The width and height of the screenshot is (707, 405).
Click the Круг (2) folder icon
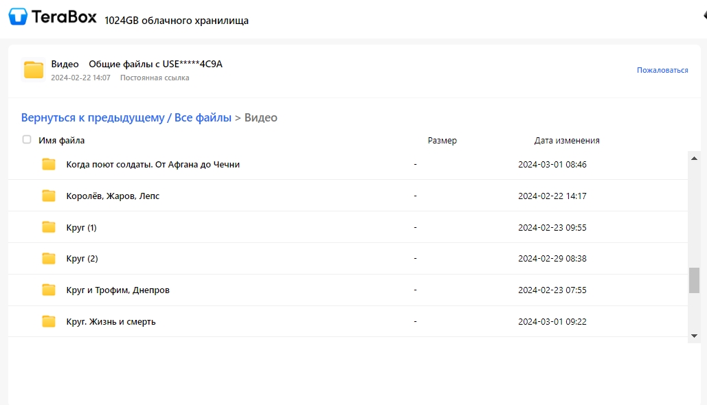[49, 258]
